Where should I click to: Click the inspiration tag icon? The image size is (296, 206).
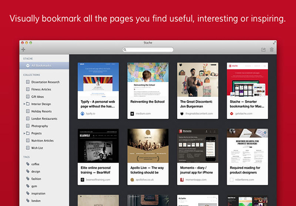point(28,193)
